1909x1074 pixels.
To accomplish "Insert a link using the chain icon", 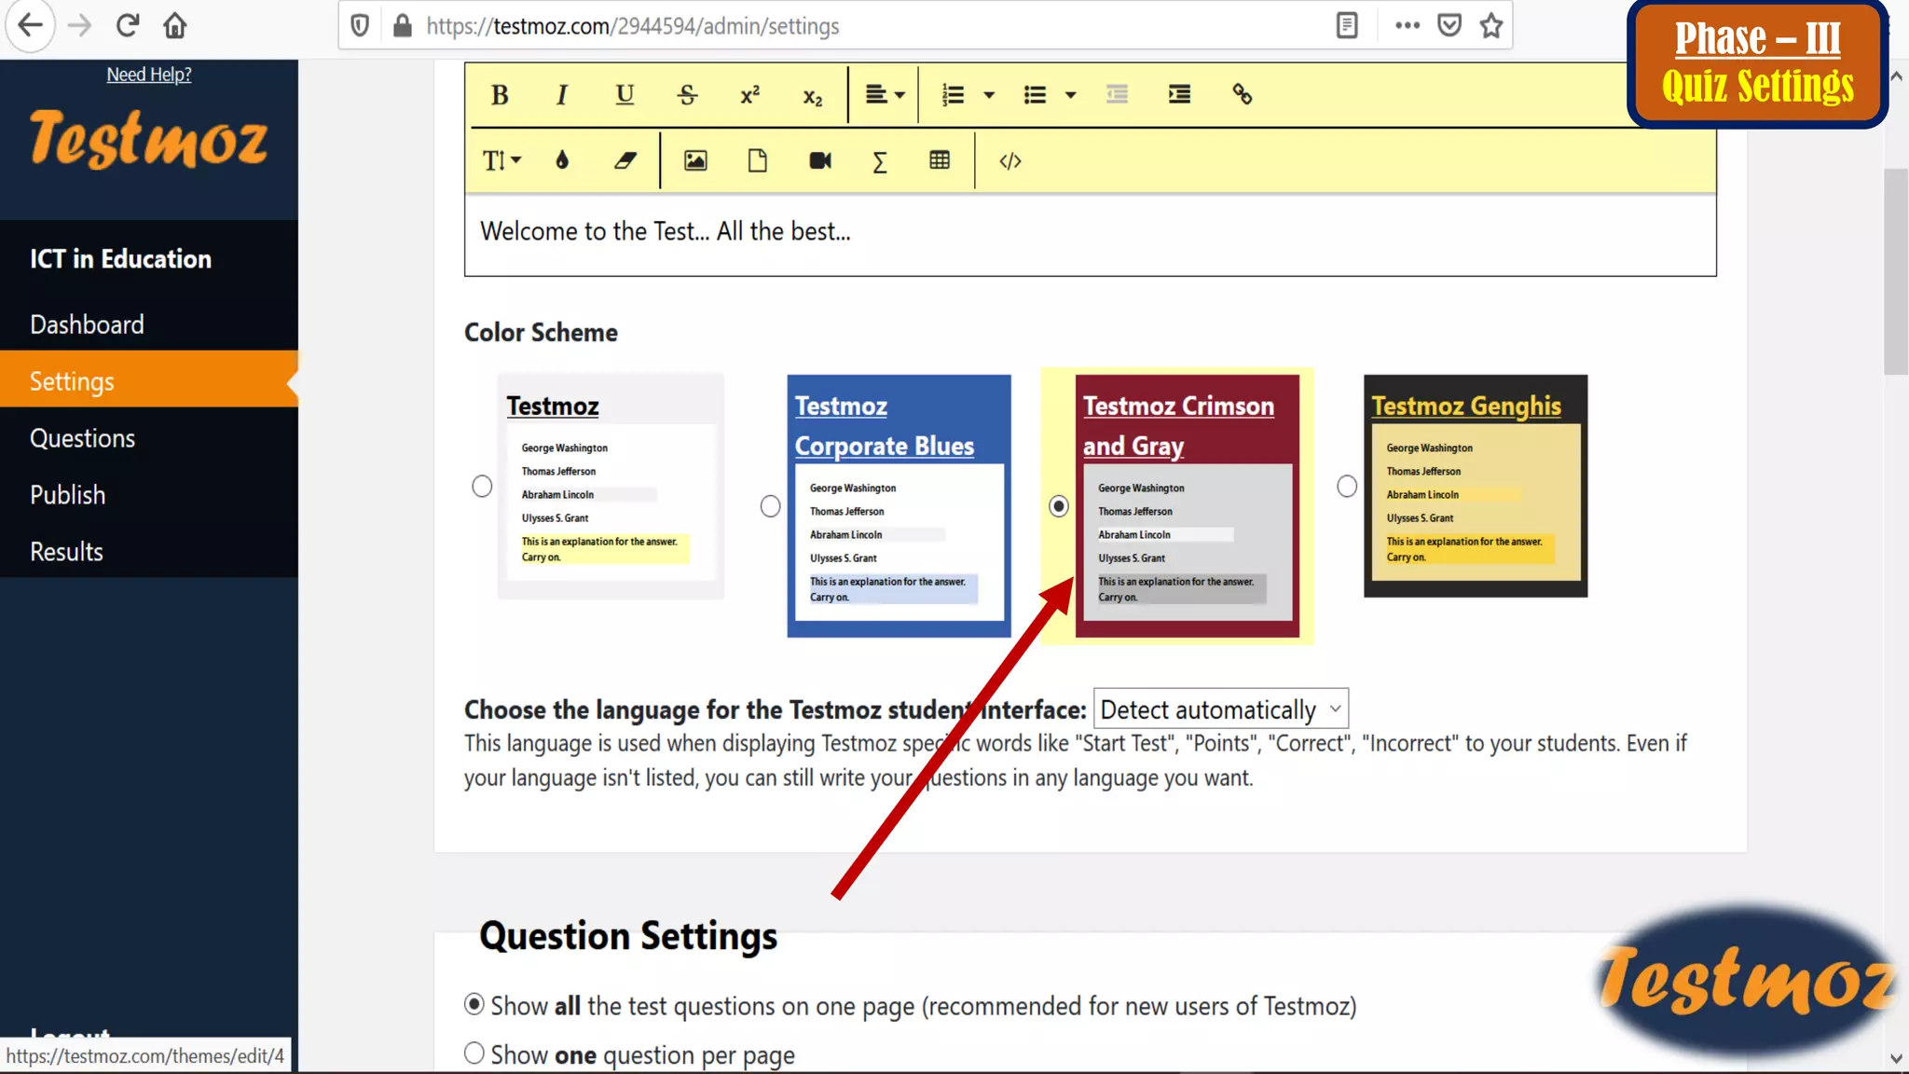I will [1242, 94].
